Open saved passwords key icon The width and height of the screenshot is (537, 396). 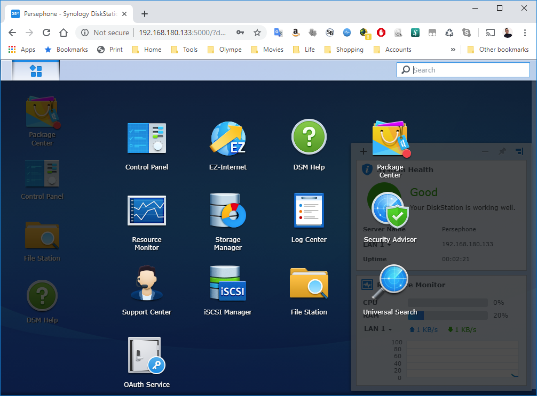tap(240, 33)
